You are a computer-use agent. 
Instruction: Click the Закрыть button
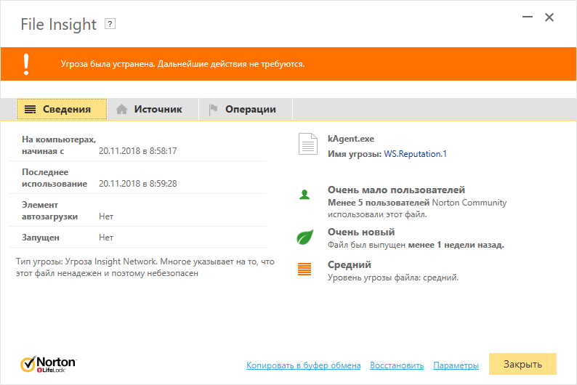click(522, 364)
